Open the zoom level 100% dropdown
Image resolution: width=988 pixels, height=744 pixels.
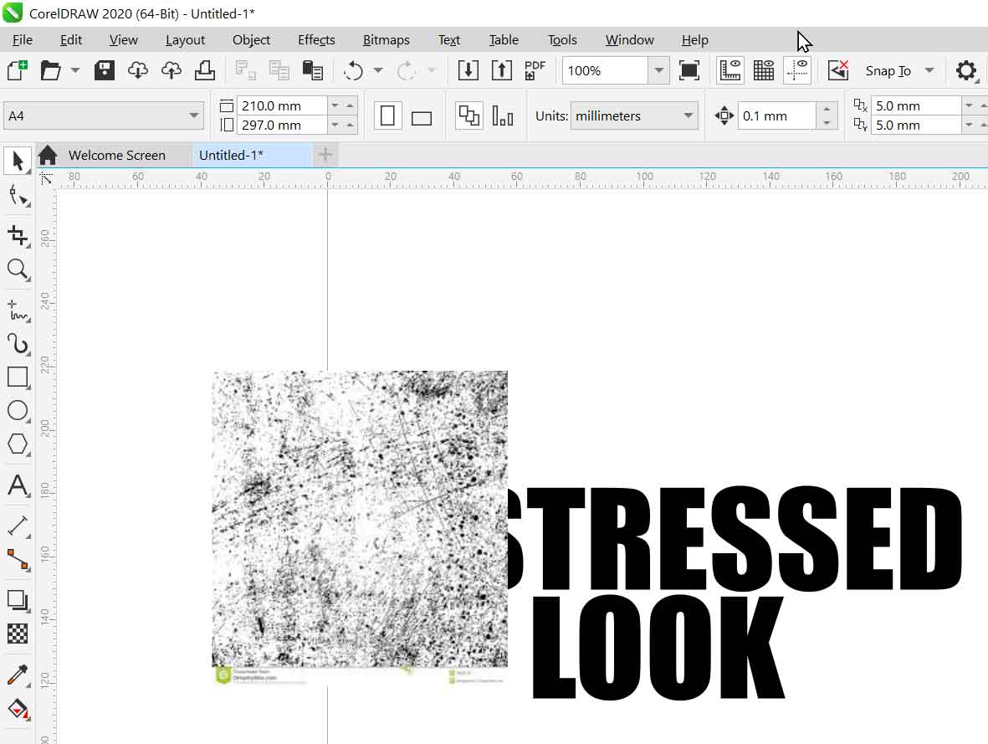click(658, 70)
